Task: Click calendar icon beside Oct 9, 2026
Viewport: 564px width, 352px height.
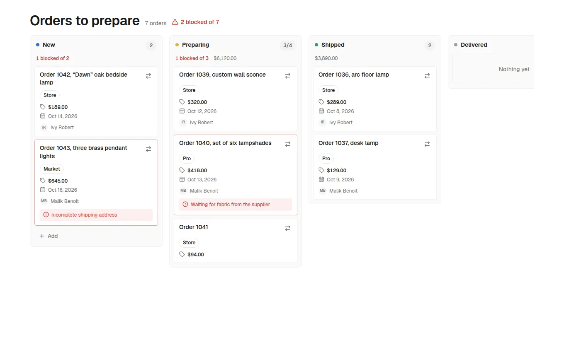Action: [321, 179]
